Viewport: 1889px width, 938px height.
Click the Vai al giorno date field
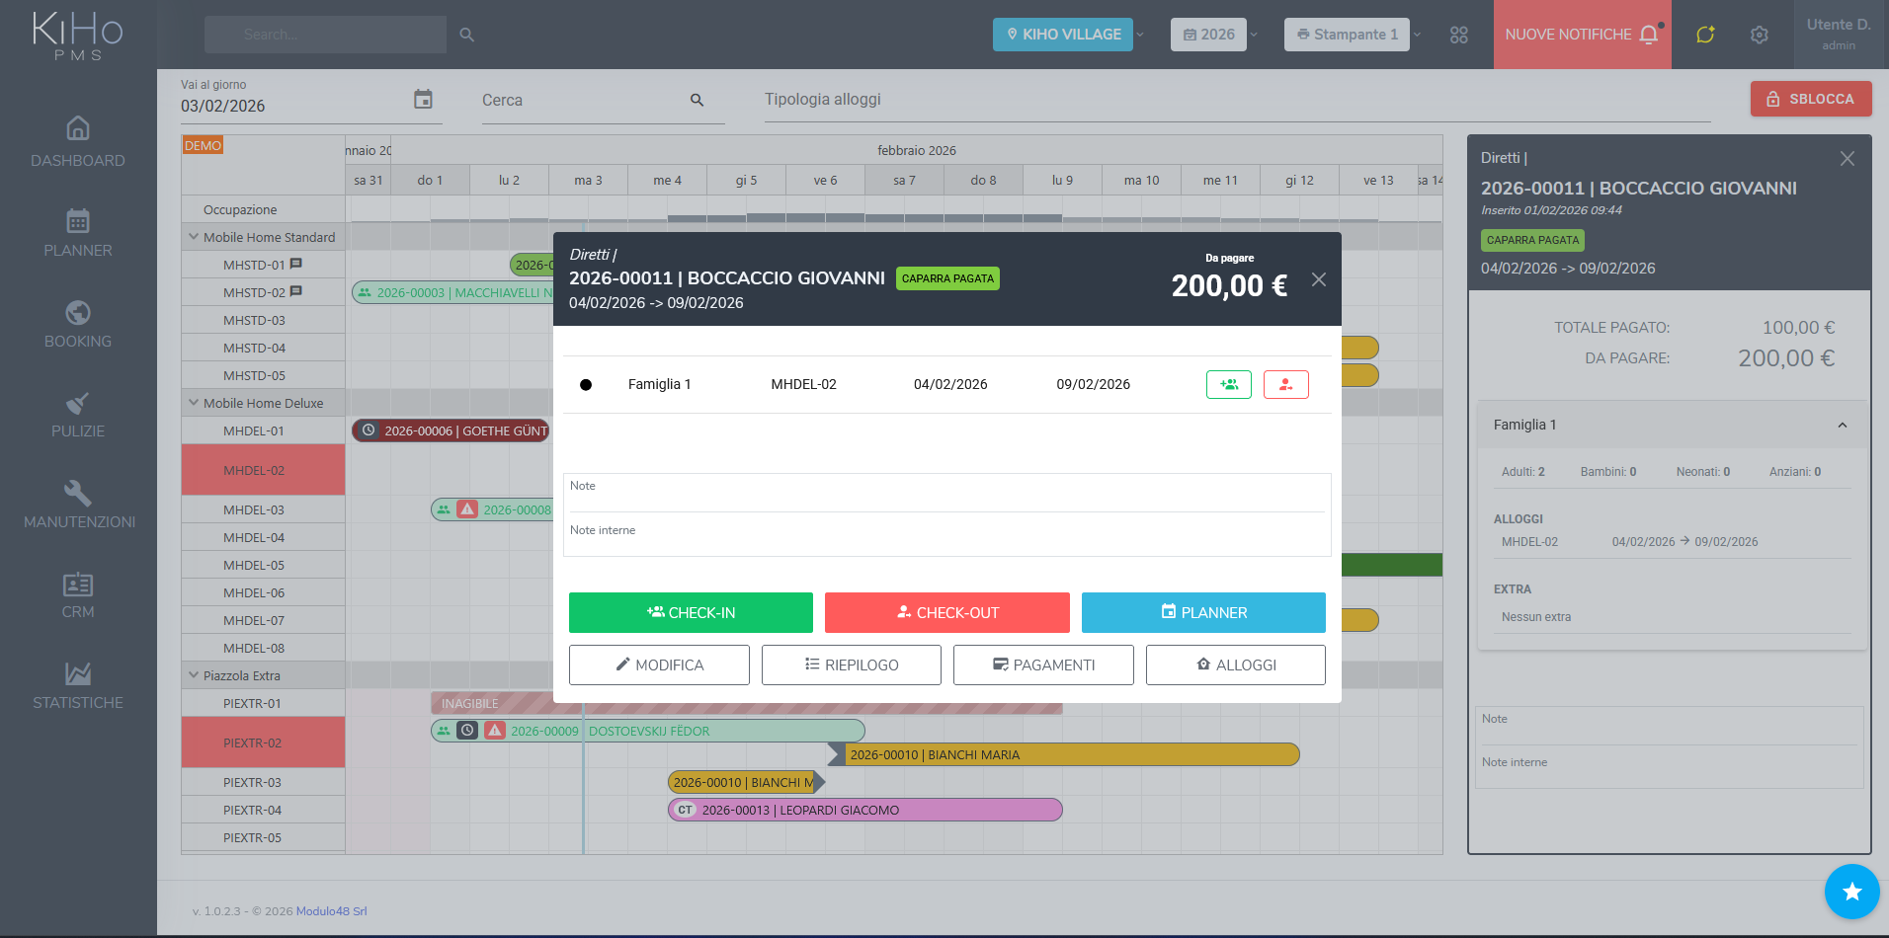pyautogui.click(x=294, y=106)
